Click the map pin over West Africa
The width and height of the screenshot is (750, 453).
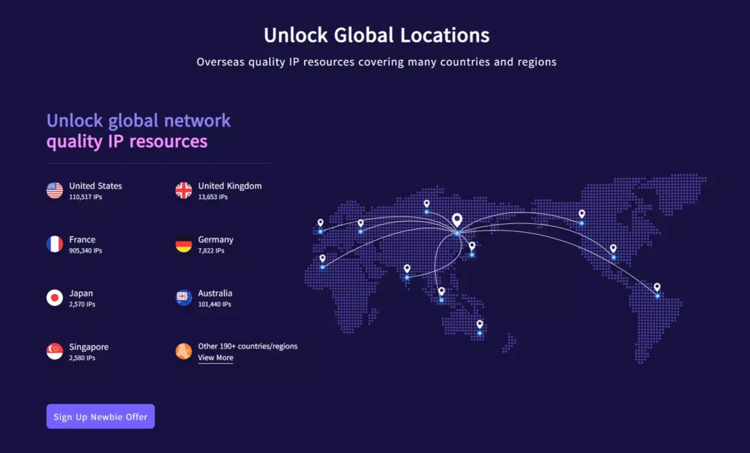coord(322,258)
